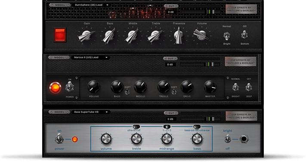Click the VOLUME knob on Marcus II amp
The height and width of the screenshot is (162, 306).
pos(94,87)
